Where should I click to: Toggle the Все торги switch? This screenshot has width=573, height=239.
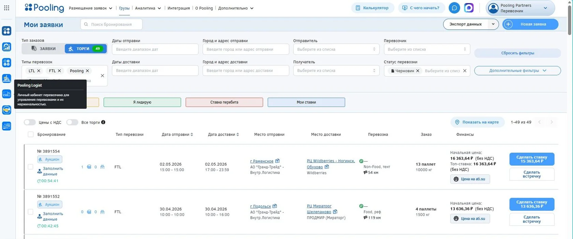click(x=72, y=122)
